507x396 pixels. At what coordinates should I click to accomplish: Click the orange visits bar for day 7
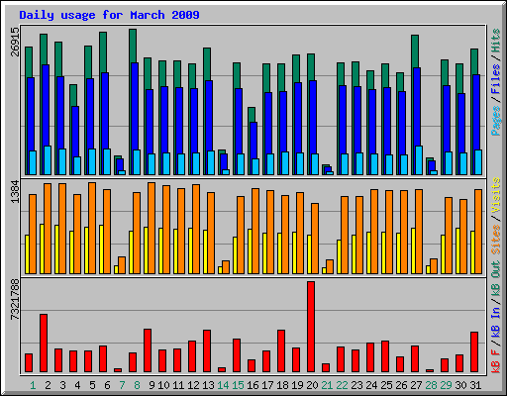point(122,265)
